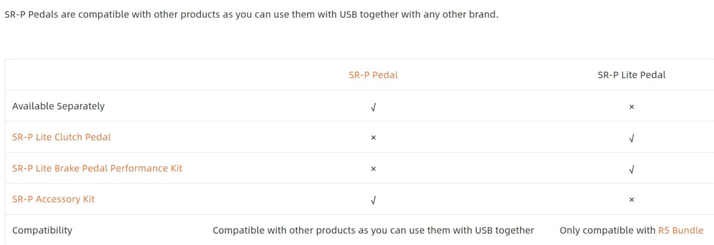Click the X for SR-P Pedal in Brake Performance Kit row
The image size is (714, 245).
[373, 168]
